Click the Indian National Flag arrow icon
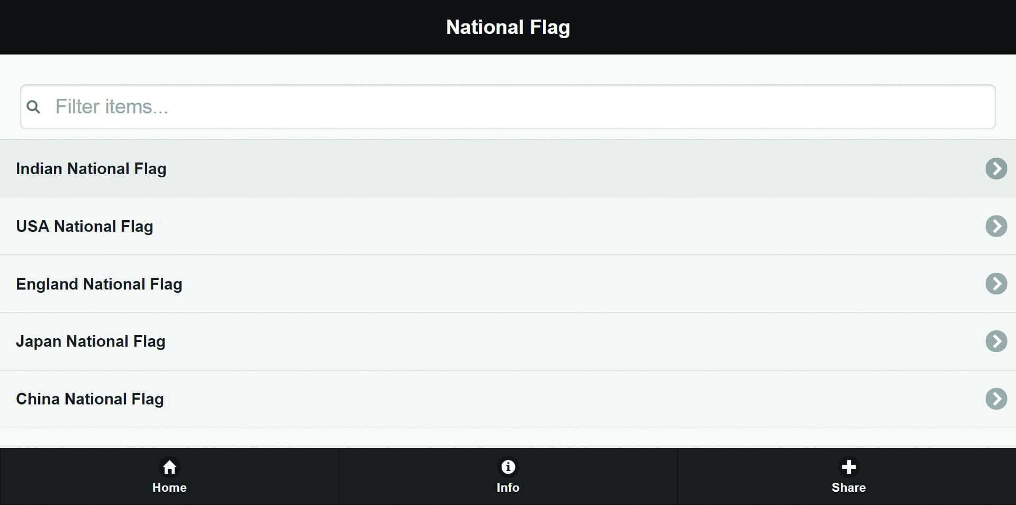The width and height of the screenshot is (1016, 505). coord(996,169)
